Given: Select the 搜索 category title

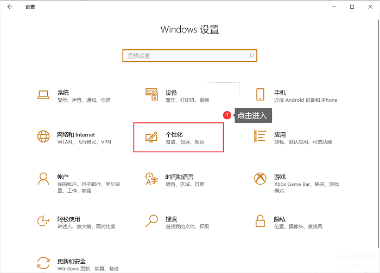Looking at the screenshot, I should 171,219.
